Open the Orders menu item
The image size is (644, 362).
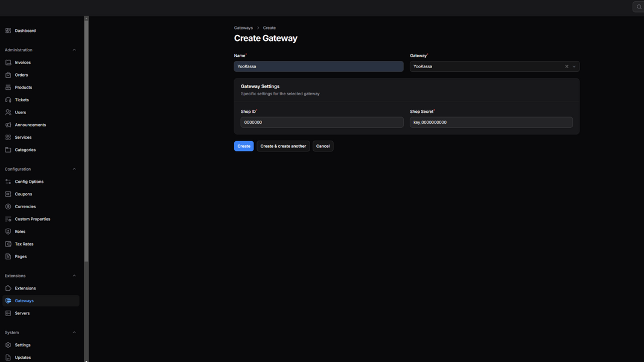[x=40, y=75]
